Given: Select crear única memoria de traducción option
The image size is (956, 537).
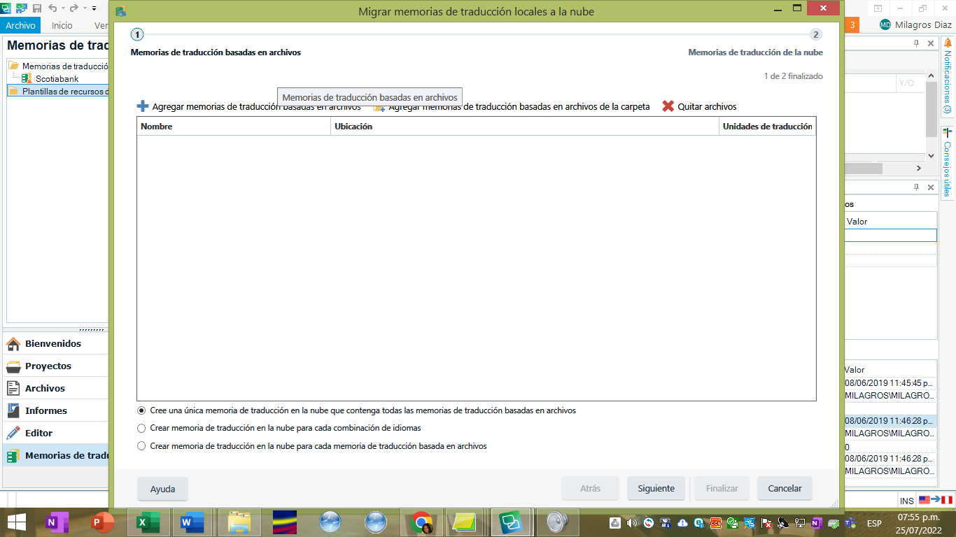Looking at the screenshot, I should coord(141,410).
